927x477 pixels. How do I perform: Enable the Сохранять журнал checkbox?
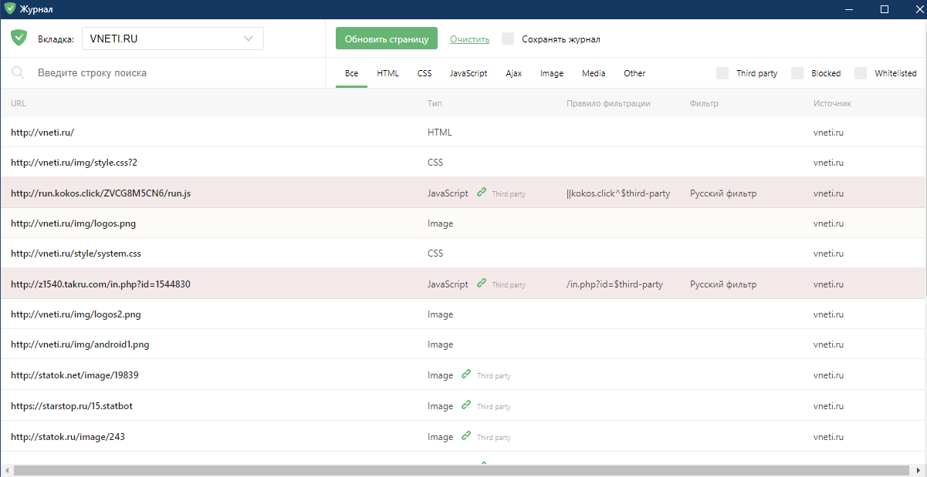tap(508, 39)
